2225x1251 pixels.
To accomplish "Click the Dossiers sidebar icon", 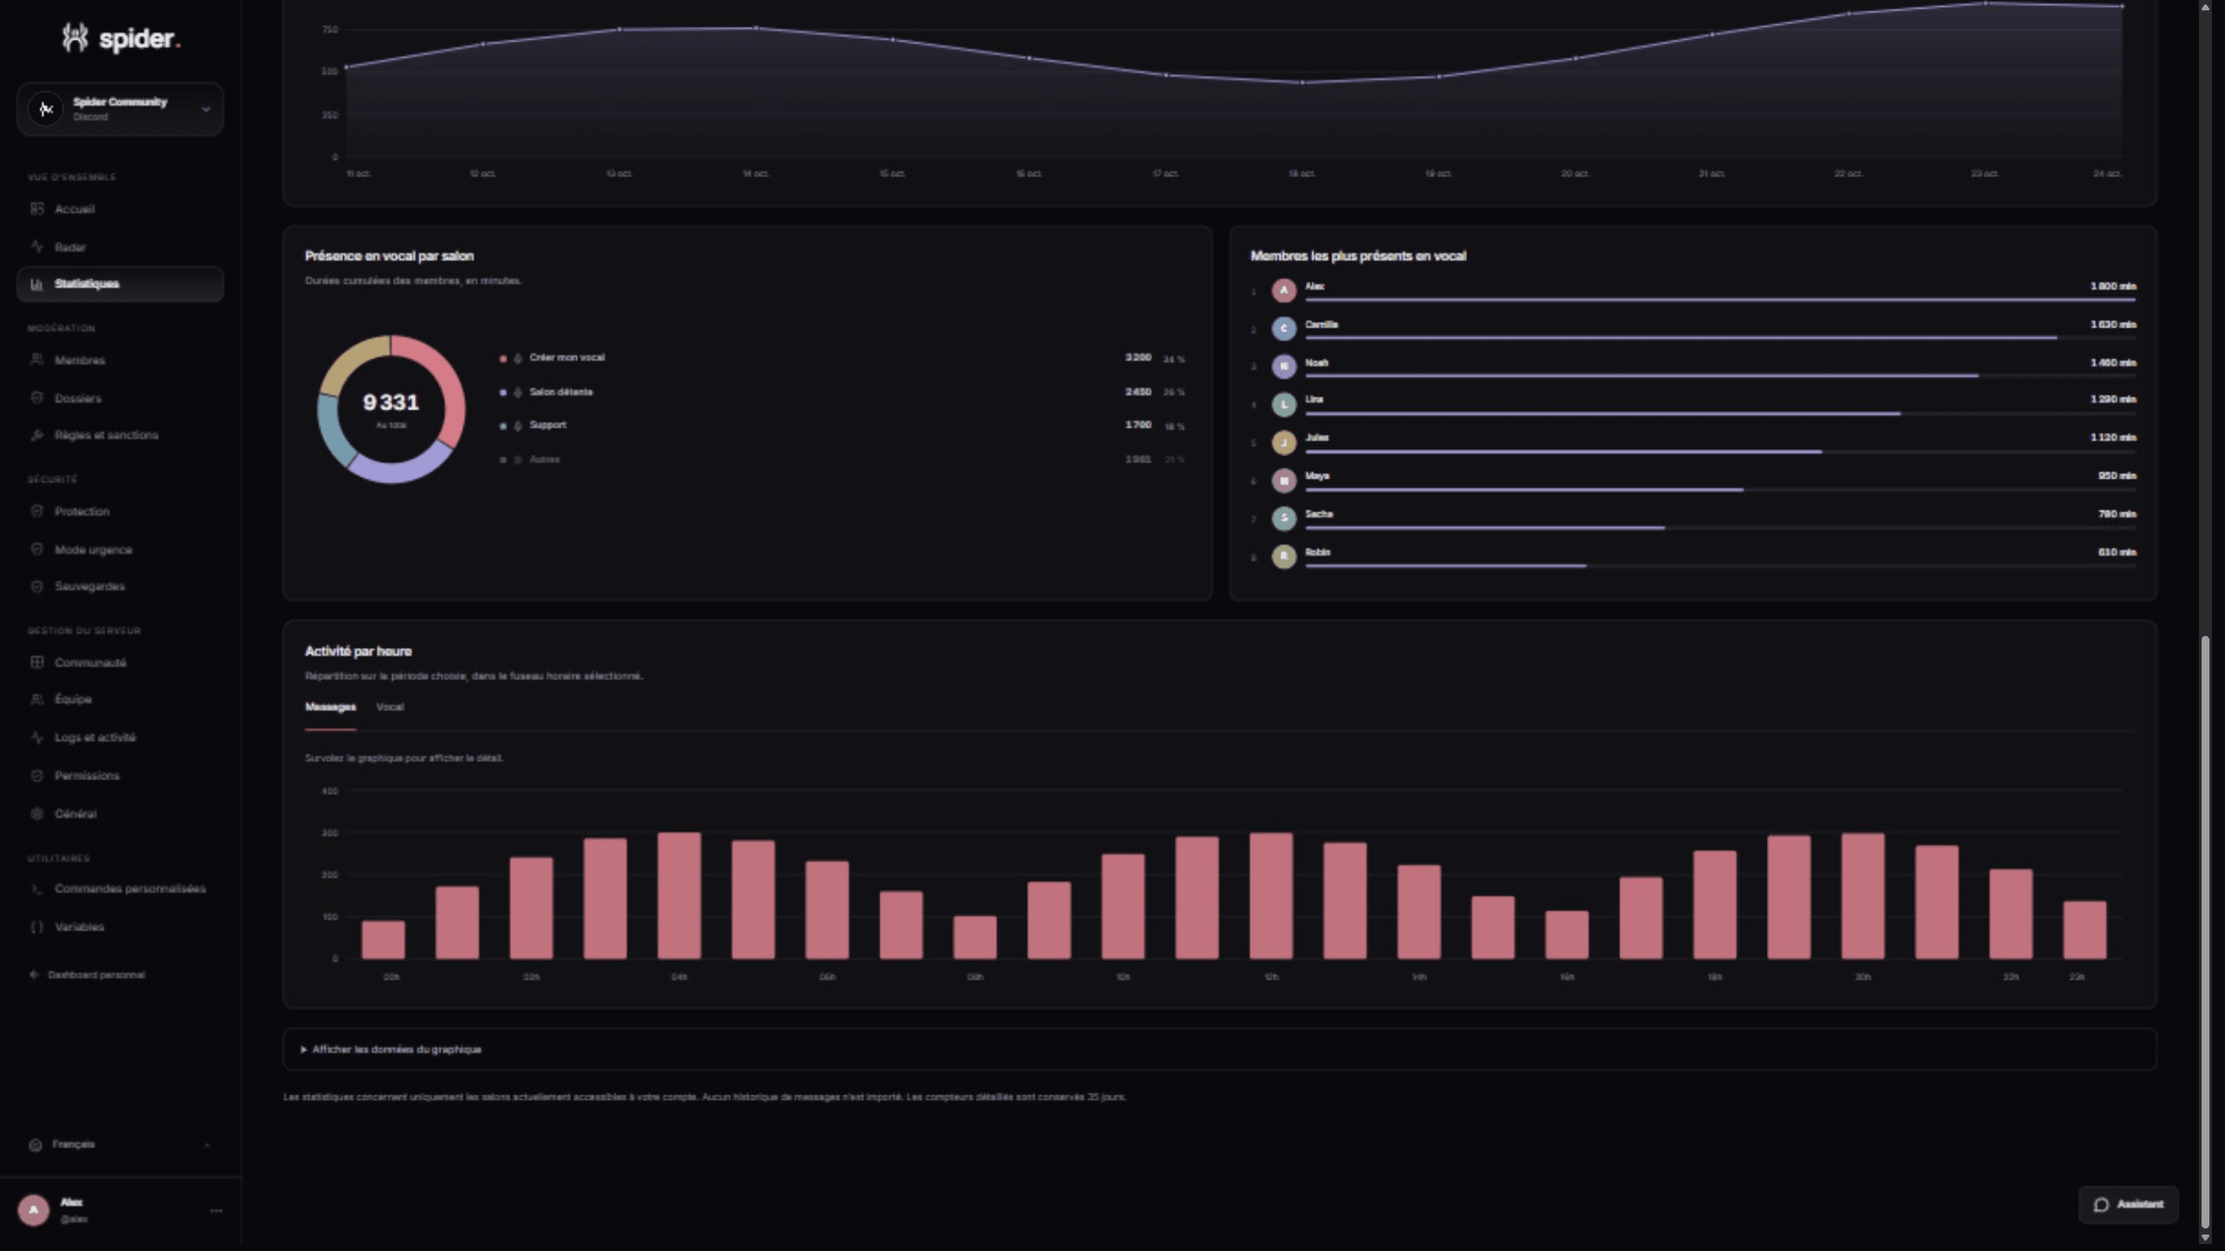I will pyautogui.click(x=37, y=398).
